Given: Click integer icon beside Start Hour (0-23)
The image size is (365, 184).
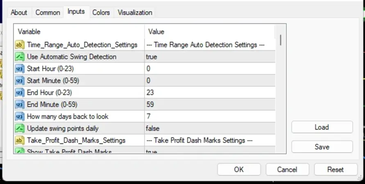Looking at the screenshot, I should (20, 69).
